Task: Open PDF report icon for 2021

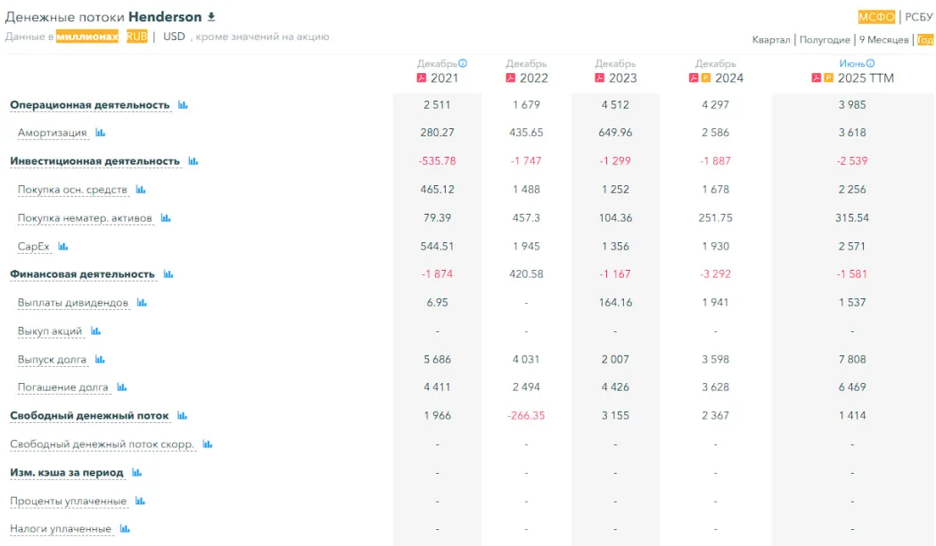Action: [422, 78]
